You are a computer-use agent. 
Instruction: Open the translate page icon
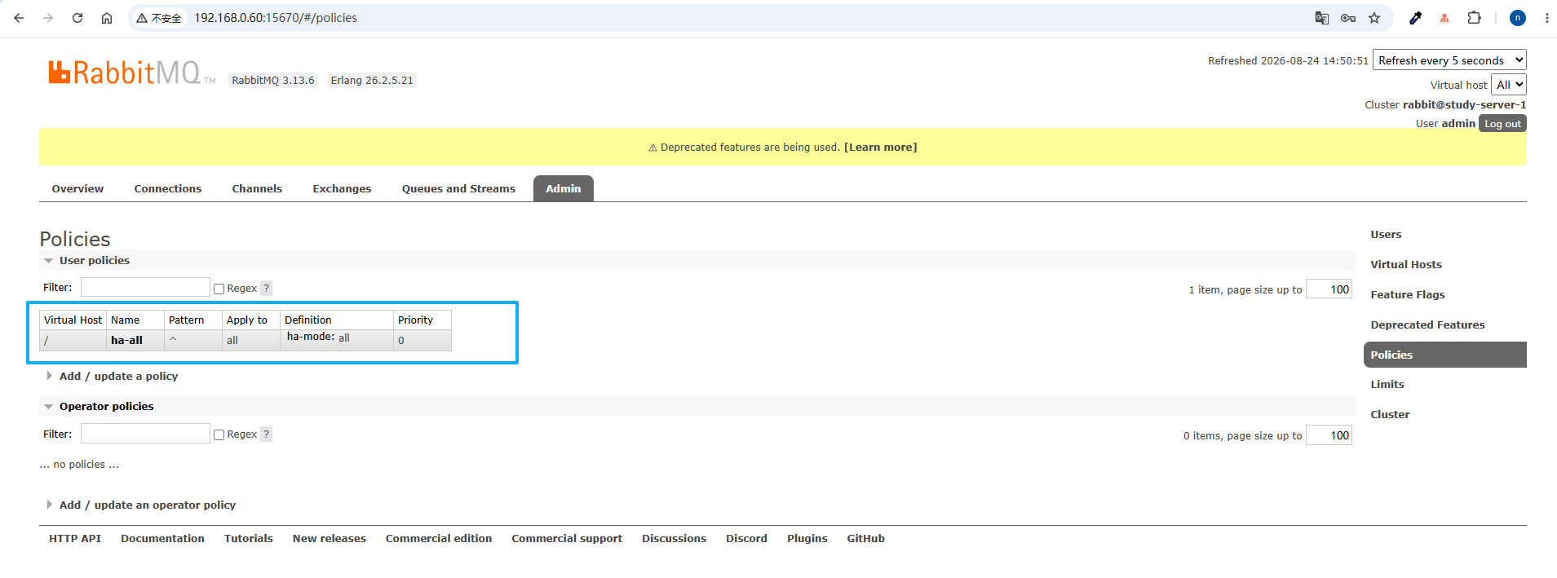[x=1322, y=18]
